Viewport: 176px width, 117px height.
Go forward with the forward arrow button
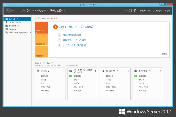tap(12, 11)
